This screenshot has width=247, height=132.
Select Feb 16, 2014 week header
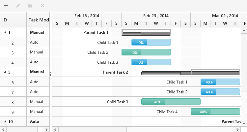point(87,16)
